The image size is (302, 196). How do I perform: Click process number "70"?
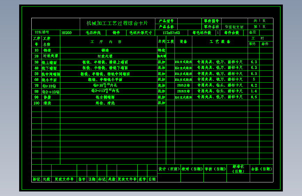37,85
